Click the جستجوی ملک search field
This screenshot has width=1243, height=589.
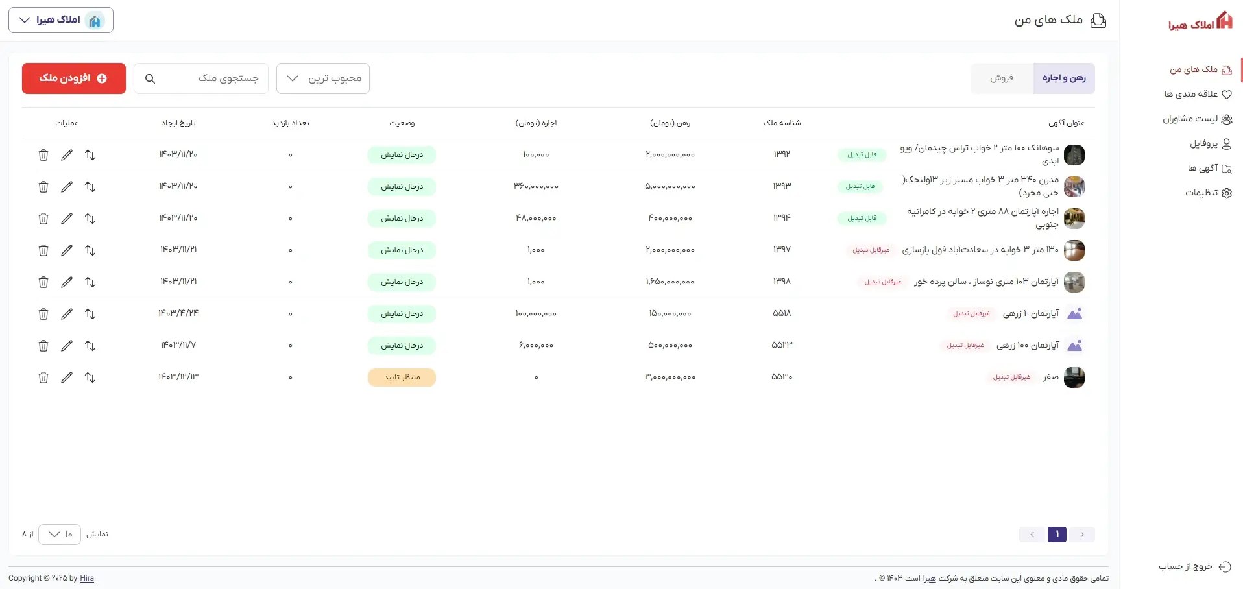[x=214, y=78]
